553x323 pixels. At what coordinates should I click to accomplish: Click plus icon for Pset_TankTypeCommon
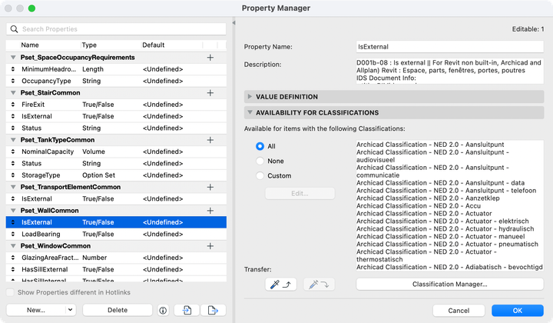pyautogui.click(x=210, y=140)
